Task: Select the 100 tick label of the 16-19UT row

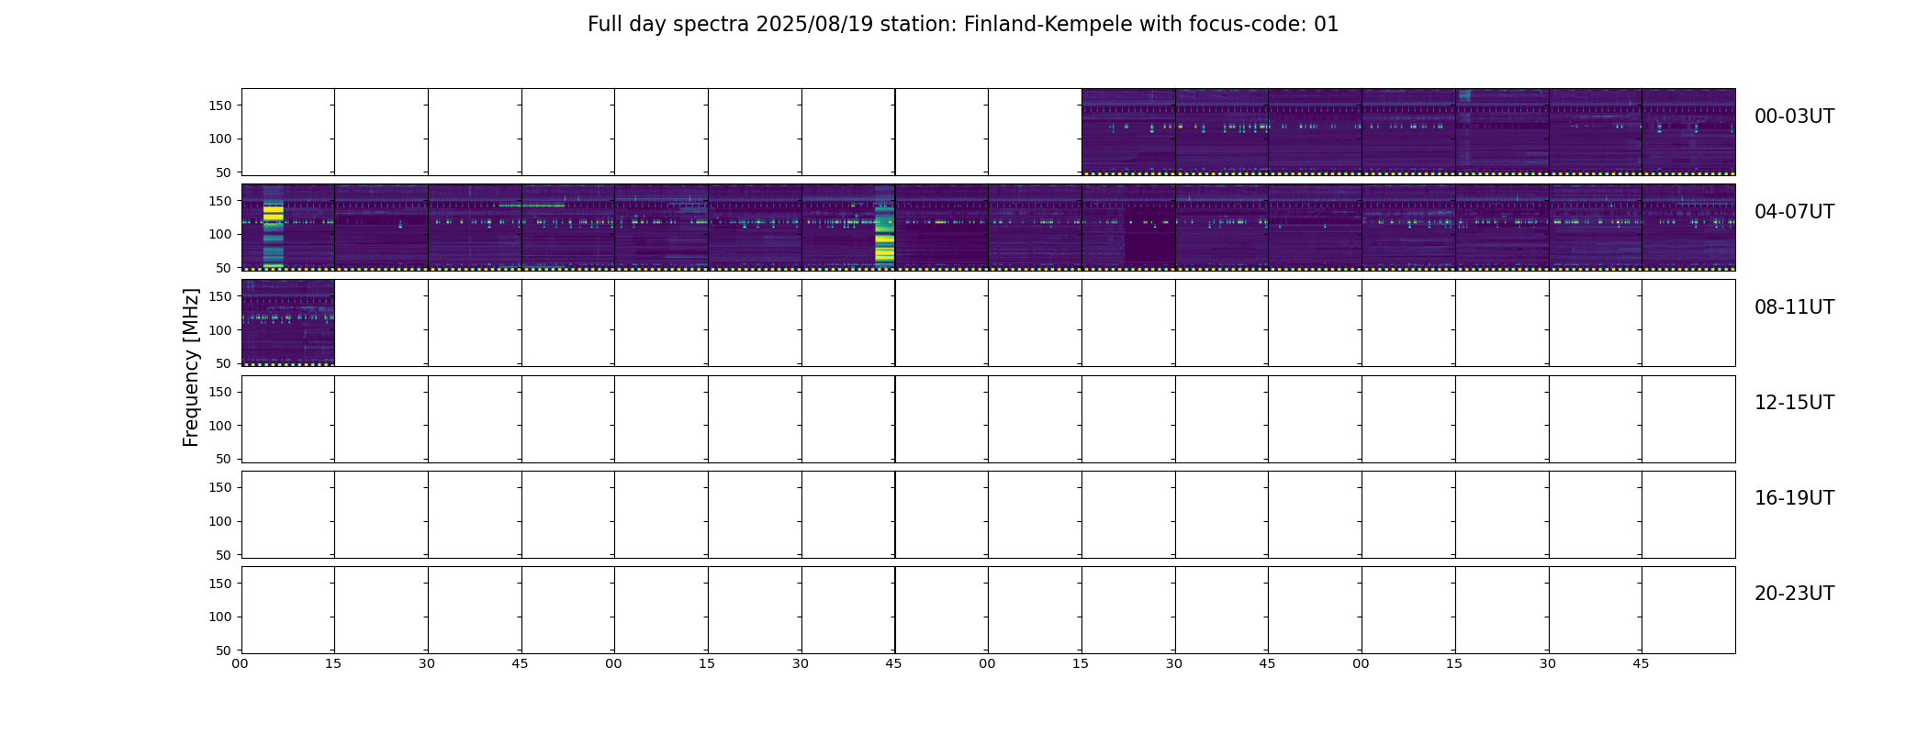Action: [x=220, y=521]
